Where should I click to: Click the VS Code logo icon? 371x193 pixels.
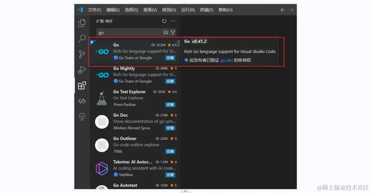click(x=80, y=10)
